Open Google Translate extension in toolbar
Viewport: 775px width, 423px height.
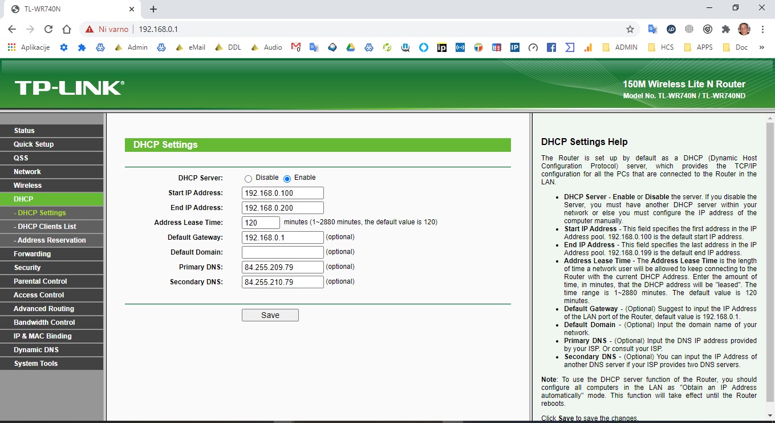[x=653, y=29]
